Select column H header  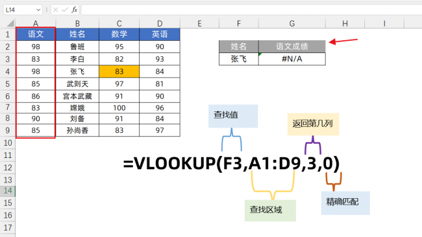[x=345, y=23]
